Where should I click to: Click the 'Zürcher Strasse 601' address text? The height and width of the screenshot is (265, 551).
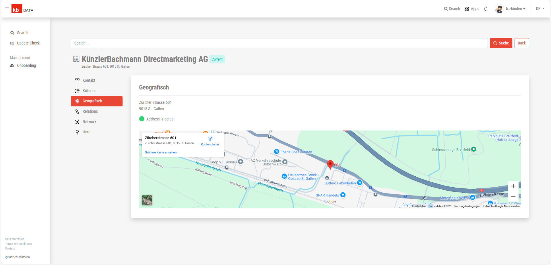[x=155, y=102]
